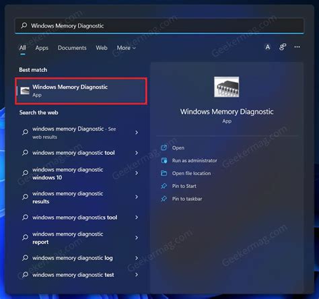319x299 pixels.
Task: Click the account avatar A icon
Action: 268,47
